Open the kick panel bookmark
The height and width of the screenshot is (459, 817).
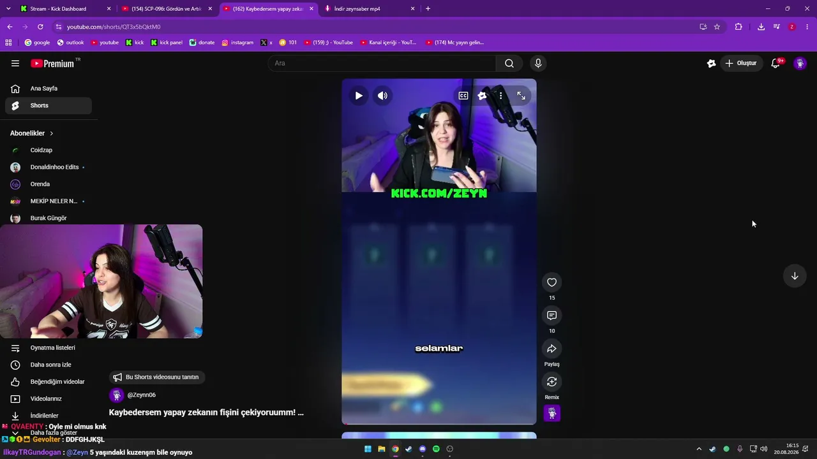click(167, 43)
